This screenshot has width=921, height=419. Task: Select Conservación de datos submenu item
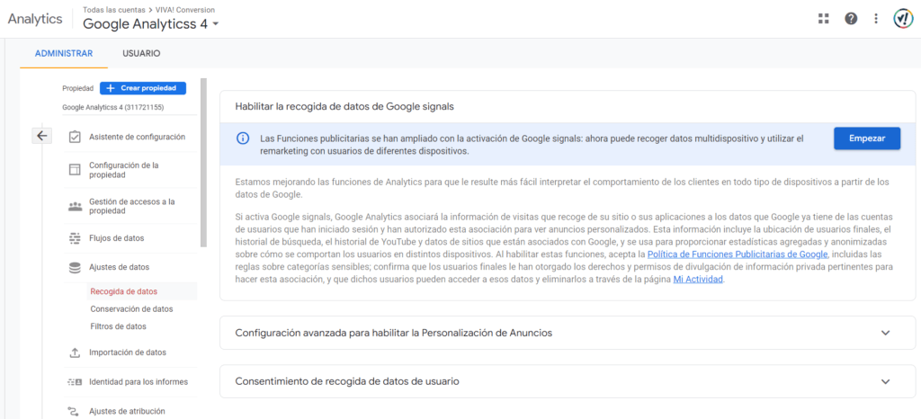pyautogui.click(x=131, y=308)
